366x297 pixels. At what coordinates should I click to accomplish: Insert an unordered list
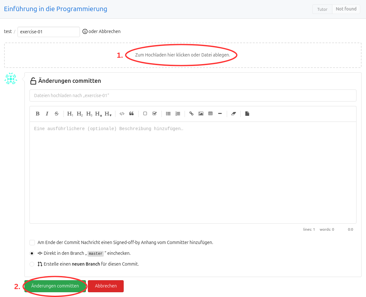click(168, 113)
